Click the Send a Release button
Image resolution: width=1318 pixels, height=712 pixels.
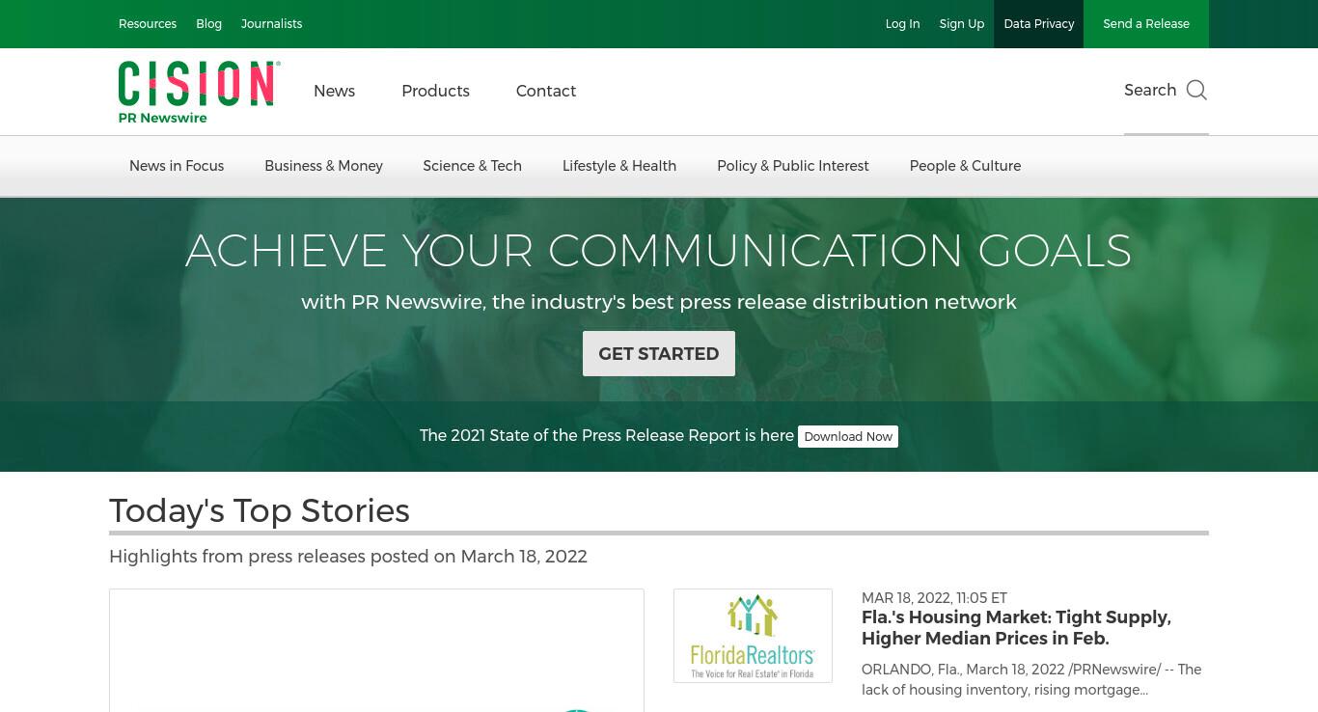1146,24
